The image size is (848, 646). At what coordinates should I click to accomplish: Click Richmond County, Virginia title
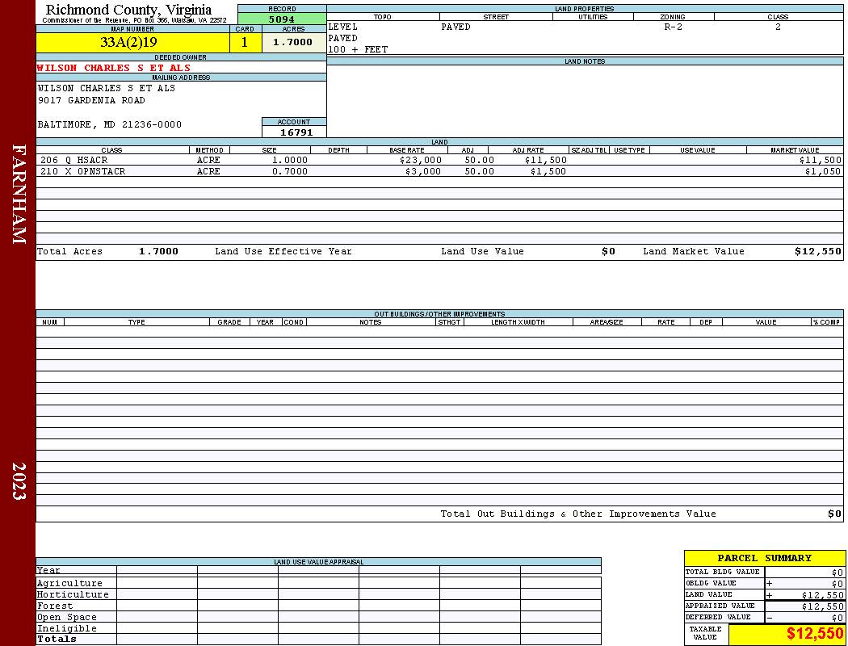pos(128,10)
